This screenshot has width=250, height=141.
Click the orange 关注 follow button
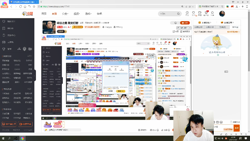click(x=185, y=23)
